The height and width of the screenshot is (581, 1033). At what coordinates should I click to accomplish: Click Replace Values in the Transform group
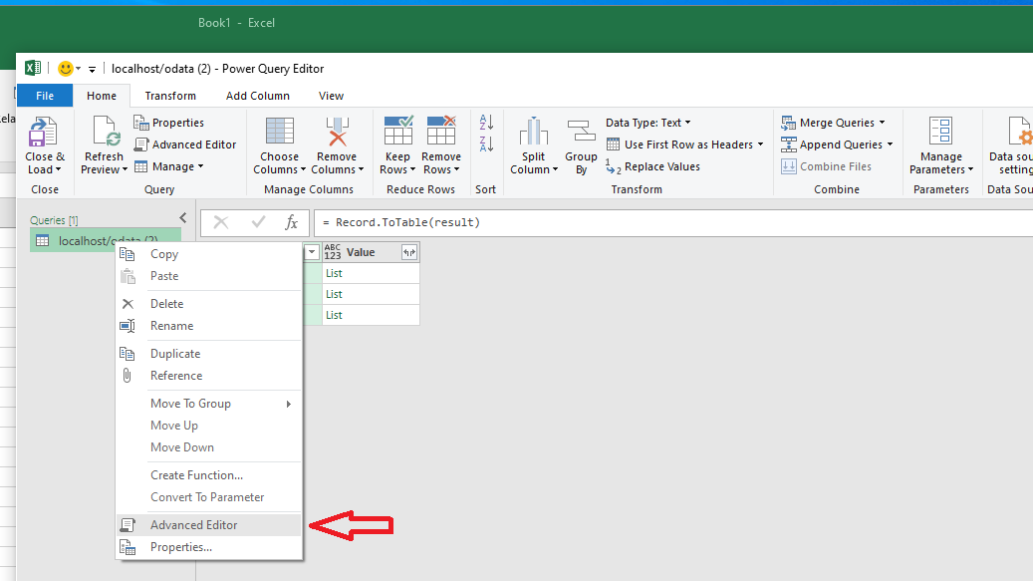click(x=661, y=166)
